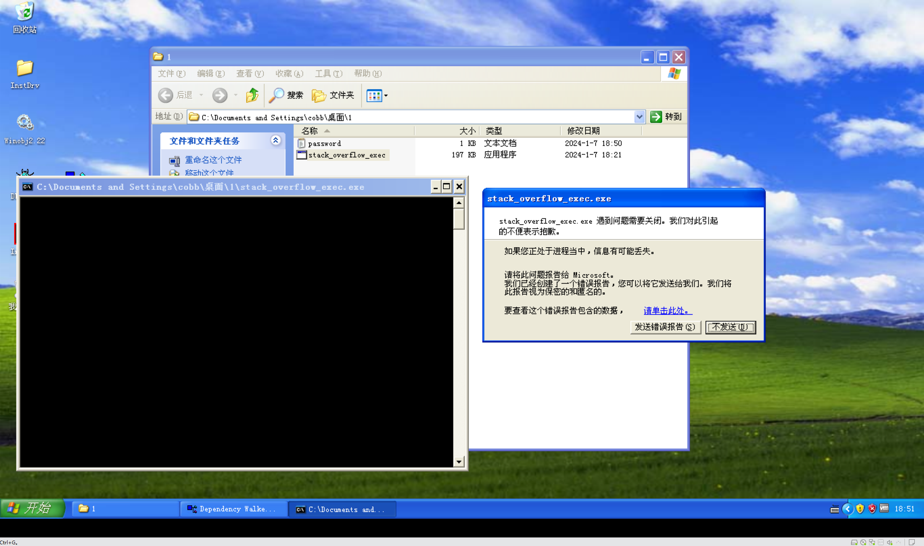Click the 后退 back navigation icon
The image size is (924, 546).
click(165, 95)
